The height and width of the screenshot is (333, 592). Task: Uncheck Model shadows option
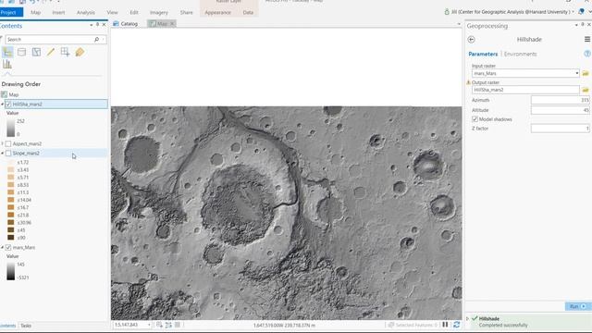coord(475,119)
